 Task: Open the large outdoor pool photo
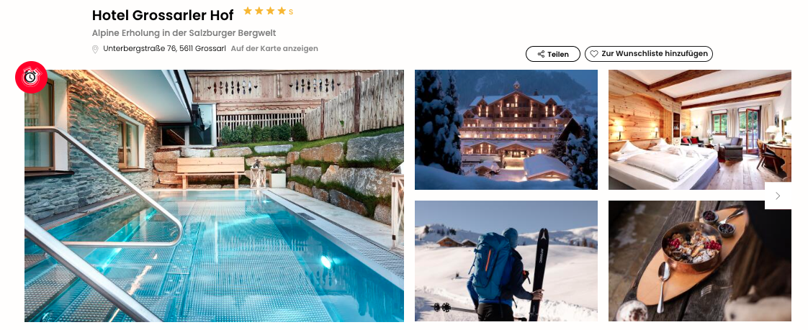click(214, 196)
